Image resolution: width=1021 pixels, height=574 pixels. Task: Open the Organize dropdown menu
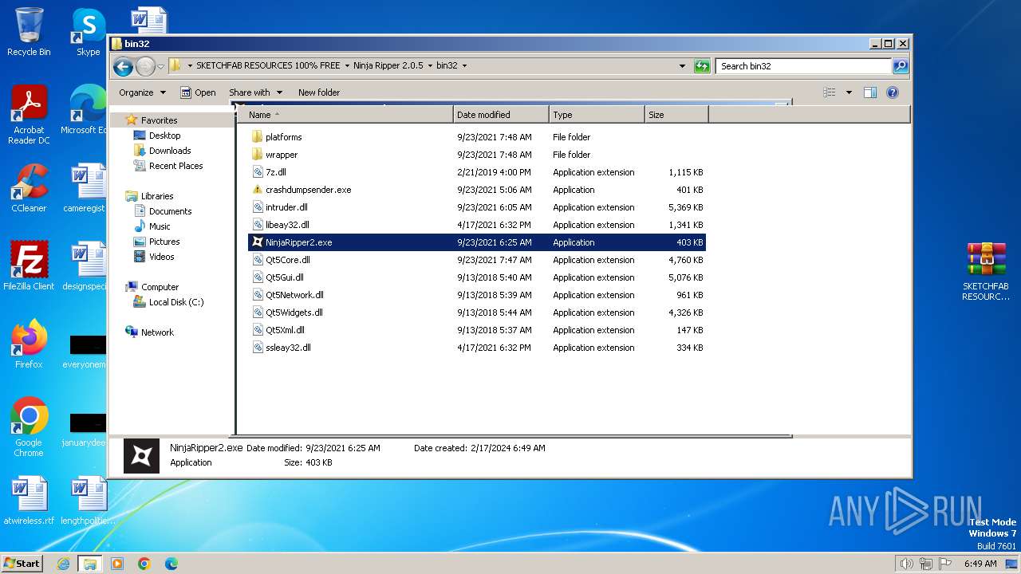[x=142, y=92]
